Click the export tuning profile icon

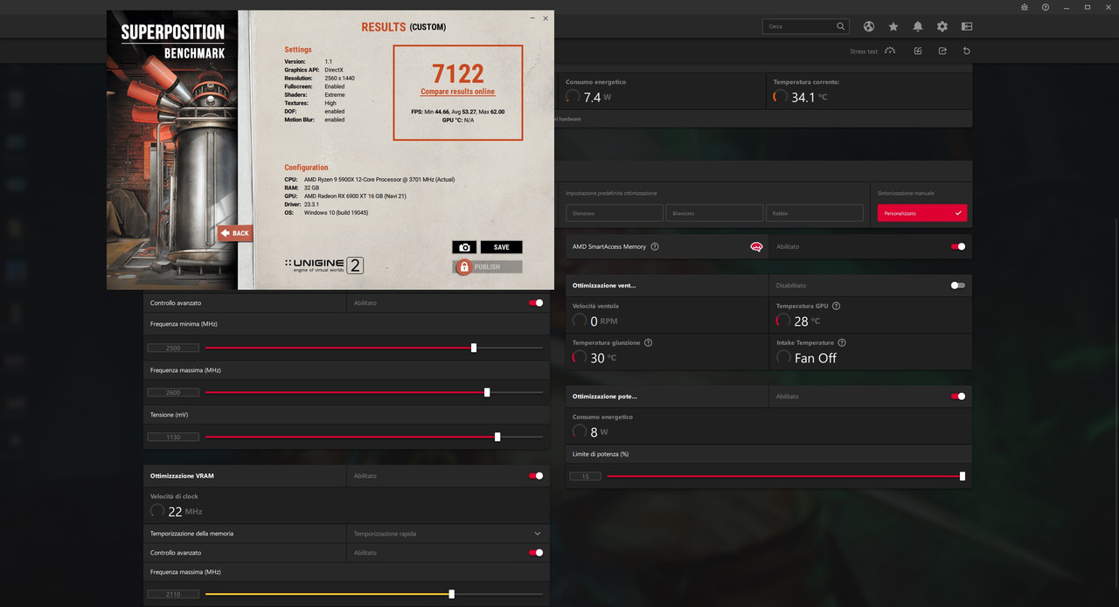coord(942,51)
